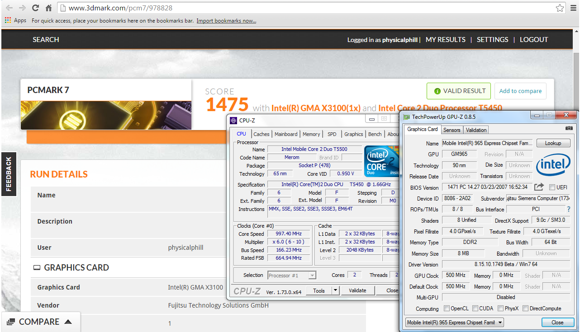580x332 pixels.
Task: Open the vertical FEEDBACK tab
Action: point(9,174)
